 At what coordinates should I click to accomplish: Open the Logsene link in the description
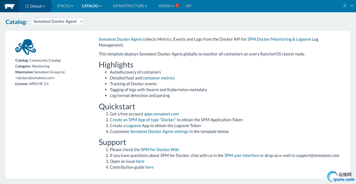[x=304, y=39]
